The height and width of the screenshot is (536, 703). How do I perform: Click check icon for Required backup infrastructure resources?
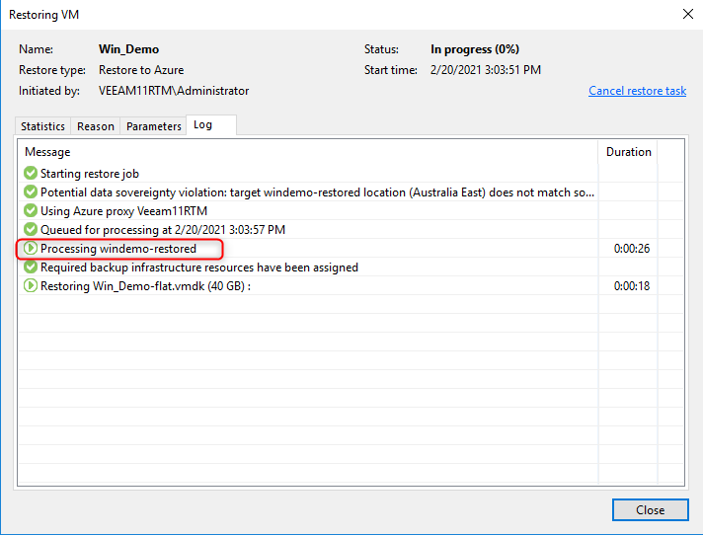[31, 268]
